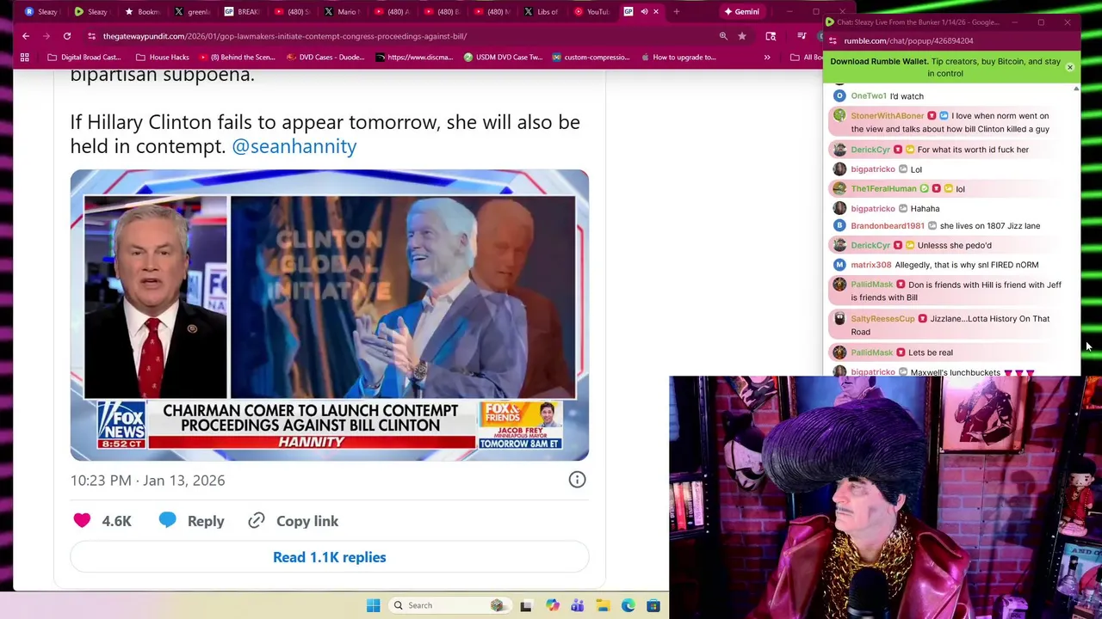Click Download Rumble Wallet banner text

coord(945,67)
